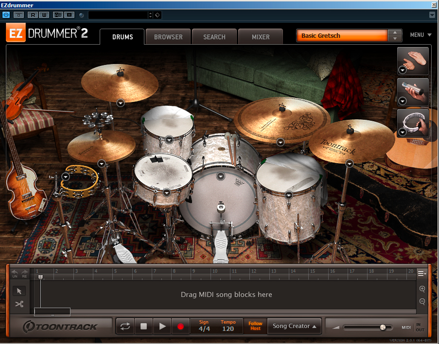Zoom out the song track
The image size is (439, 344).
pos(422,301)
